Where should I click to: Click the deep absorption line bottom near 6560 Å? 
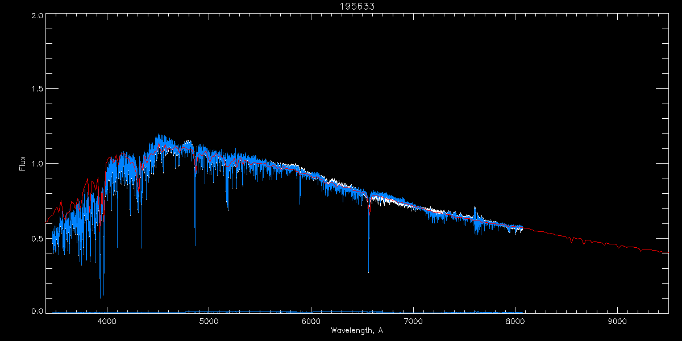coord(368,271)
